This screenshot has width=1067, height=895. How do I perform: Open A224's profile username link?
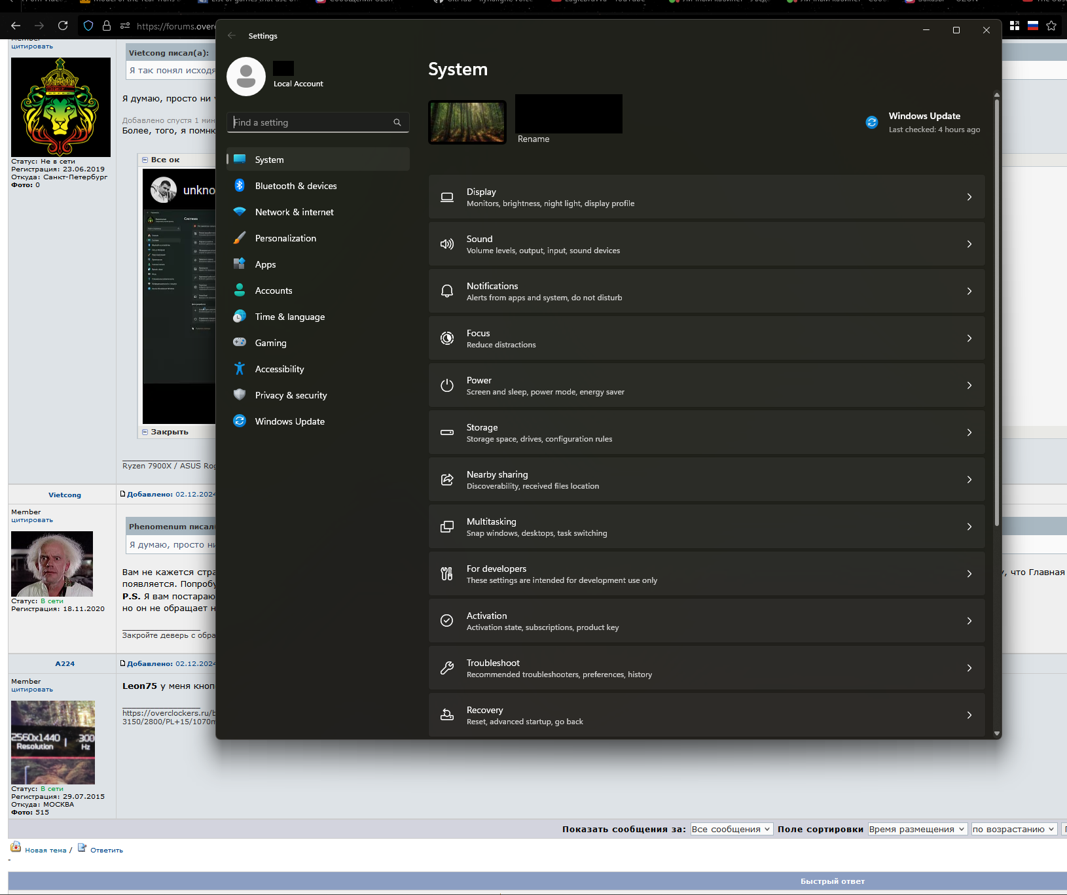click(65, 663)
